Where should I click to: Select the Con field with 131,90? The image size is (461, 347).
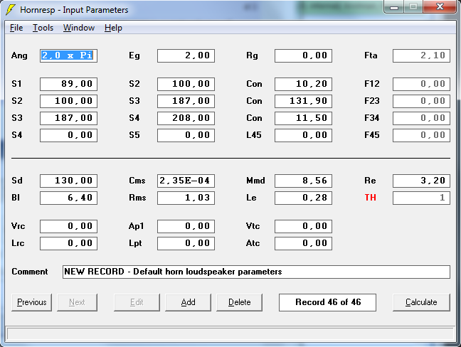303,101
